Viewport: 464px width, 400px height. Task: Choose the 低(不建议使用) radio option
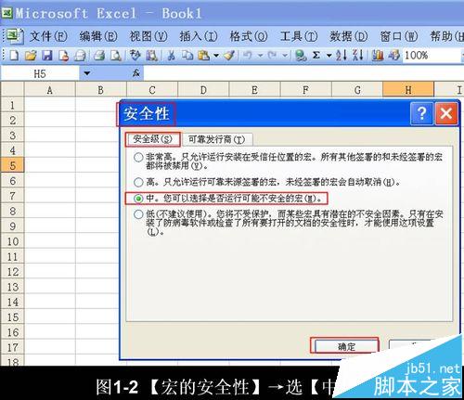click(138, 214)
